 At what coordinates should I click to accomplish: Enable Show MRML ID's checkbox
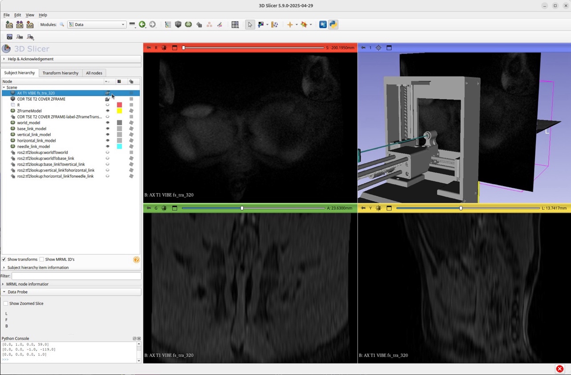[42, 259]
